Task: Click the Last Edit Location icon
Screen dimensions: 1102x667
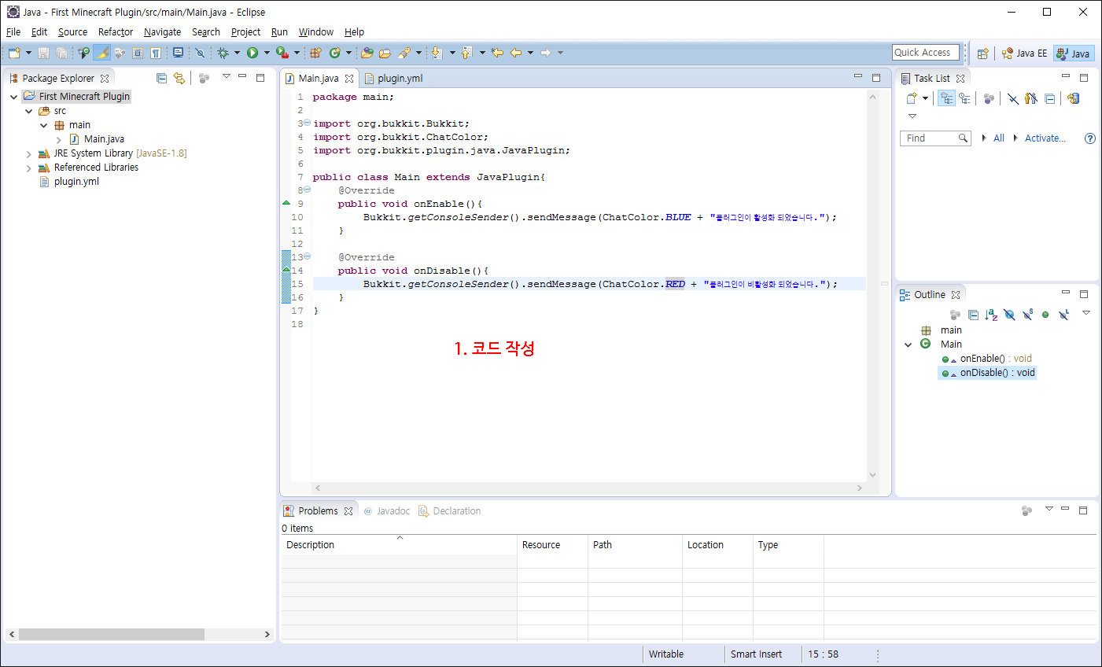Action: tap(497, 53)
